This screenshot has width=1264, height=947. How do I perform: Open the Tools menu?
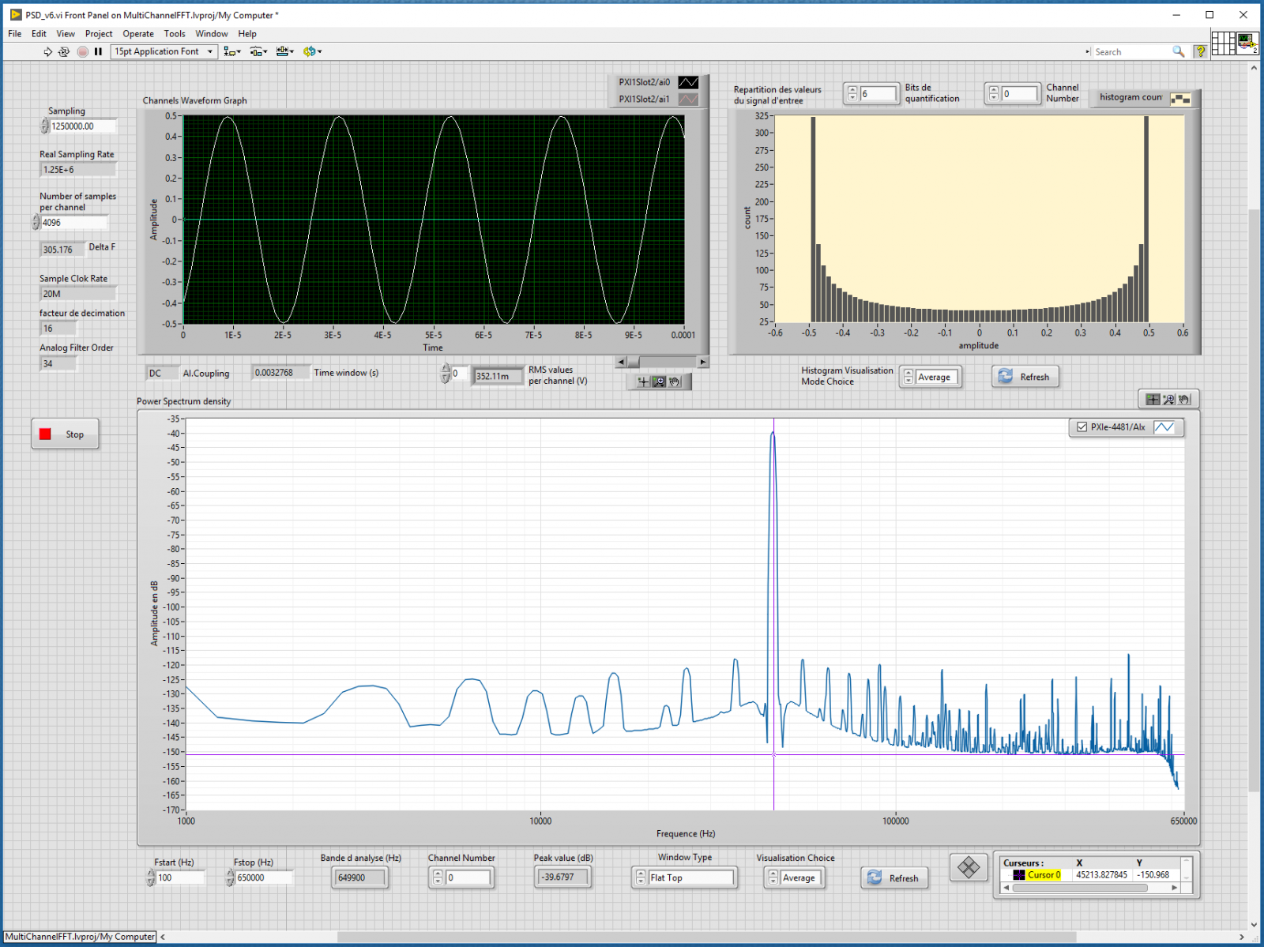pos(175,34)
